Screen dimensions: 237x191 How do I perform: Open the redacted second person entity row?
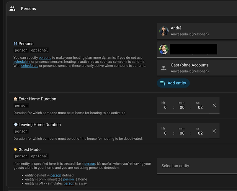197,49
